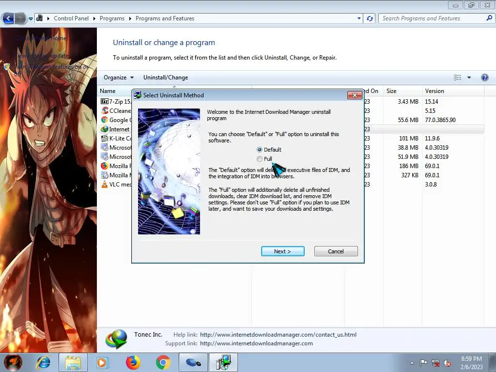This screenshot has width=496, height=372.
Task: Click the Control Panel breadcrumb
Action: click(x=71, y=18)
